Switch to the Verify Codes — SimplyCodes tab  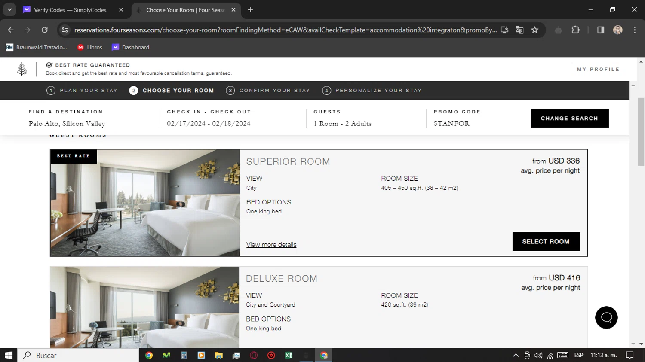pyautogui.click(x=70, y=10)
